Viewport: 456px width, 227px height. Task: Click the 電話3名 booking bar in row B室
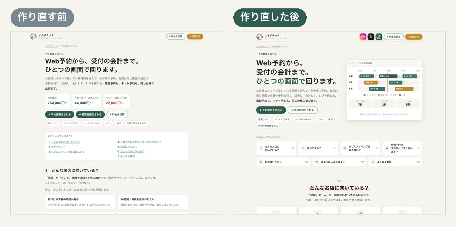pos(371,83)
